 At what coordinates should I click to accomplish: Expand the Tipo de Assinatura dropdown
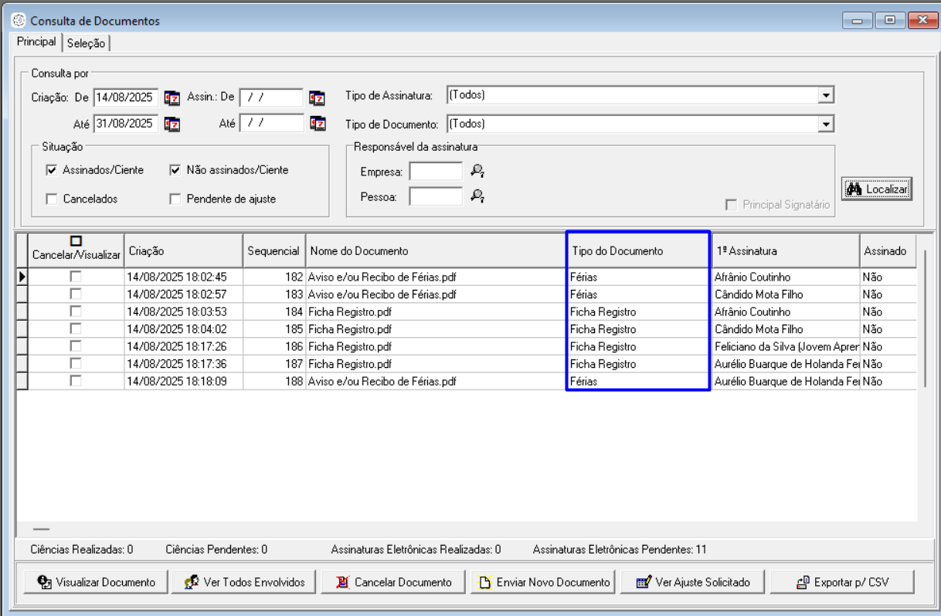826,96
